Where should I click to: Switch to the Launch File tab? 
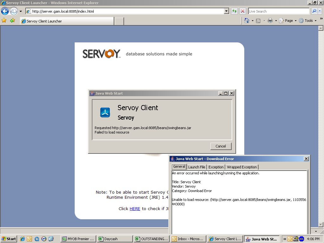[197, 167]
